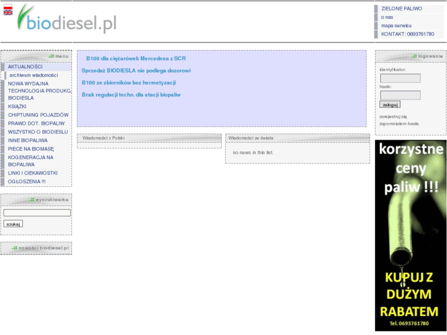Focus the search text field
The image size is (447, 335).
[37, 213]
